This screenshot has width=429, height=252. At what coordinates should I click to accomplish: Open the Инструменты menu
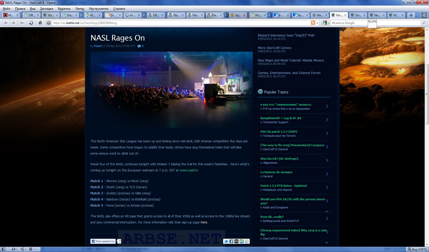point(99,9)
